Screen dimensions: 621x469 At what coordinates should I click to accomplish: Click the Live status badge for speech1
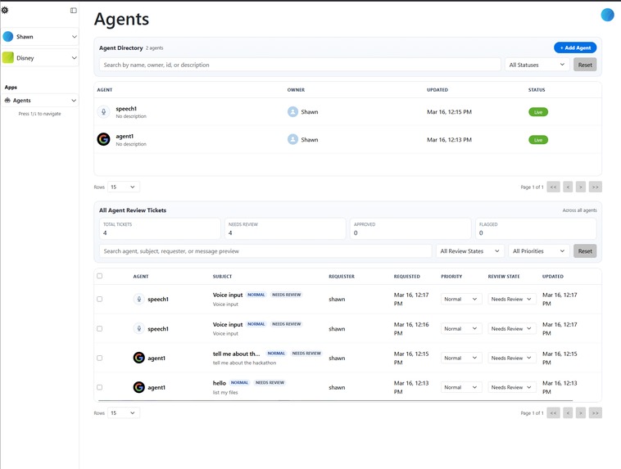coord(538,112)
